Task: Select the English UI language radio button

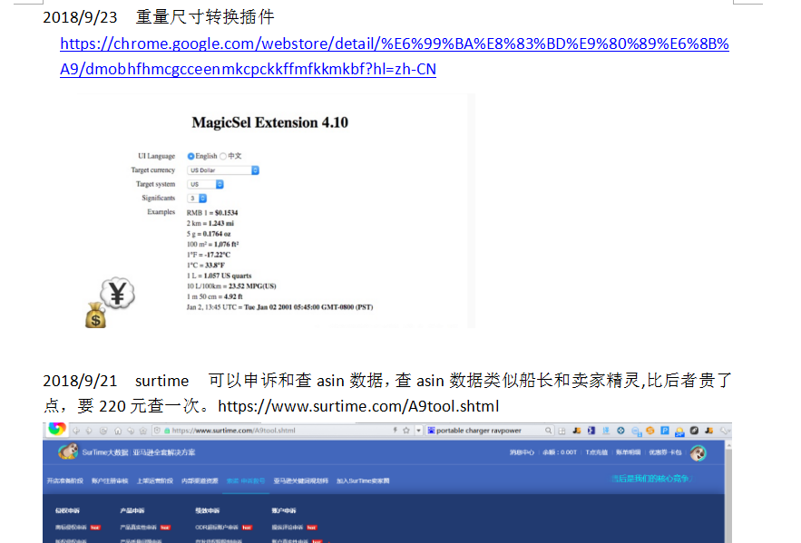Action: 190,156
